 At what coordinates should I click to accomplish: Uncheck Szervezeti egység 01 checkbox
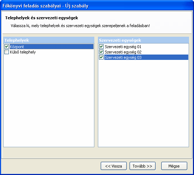coord(101,47)
